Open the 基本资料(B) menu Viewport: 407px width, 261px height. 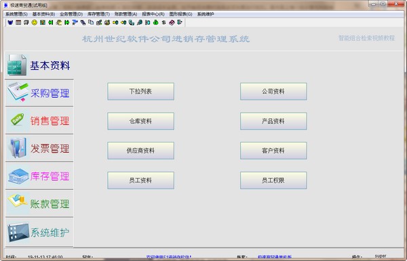[x=43, y=14]
